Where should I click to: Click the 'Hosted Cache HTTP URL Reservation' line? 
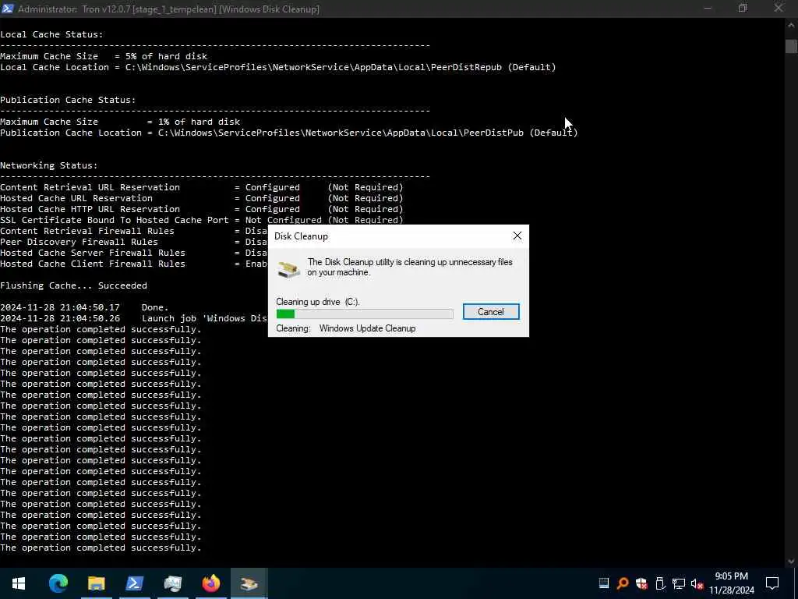[202, 209]
